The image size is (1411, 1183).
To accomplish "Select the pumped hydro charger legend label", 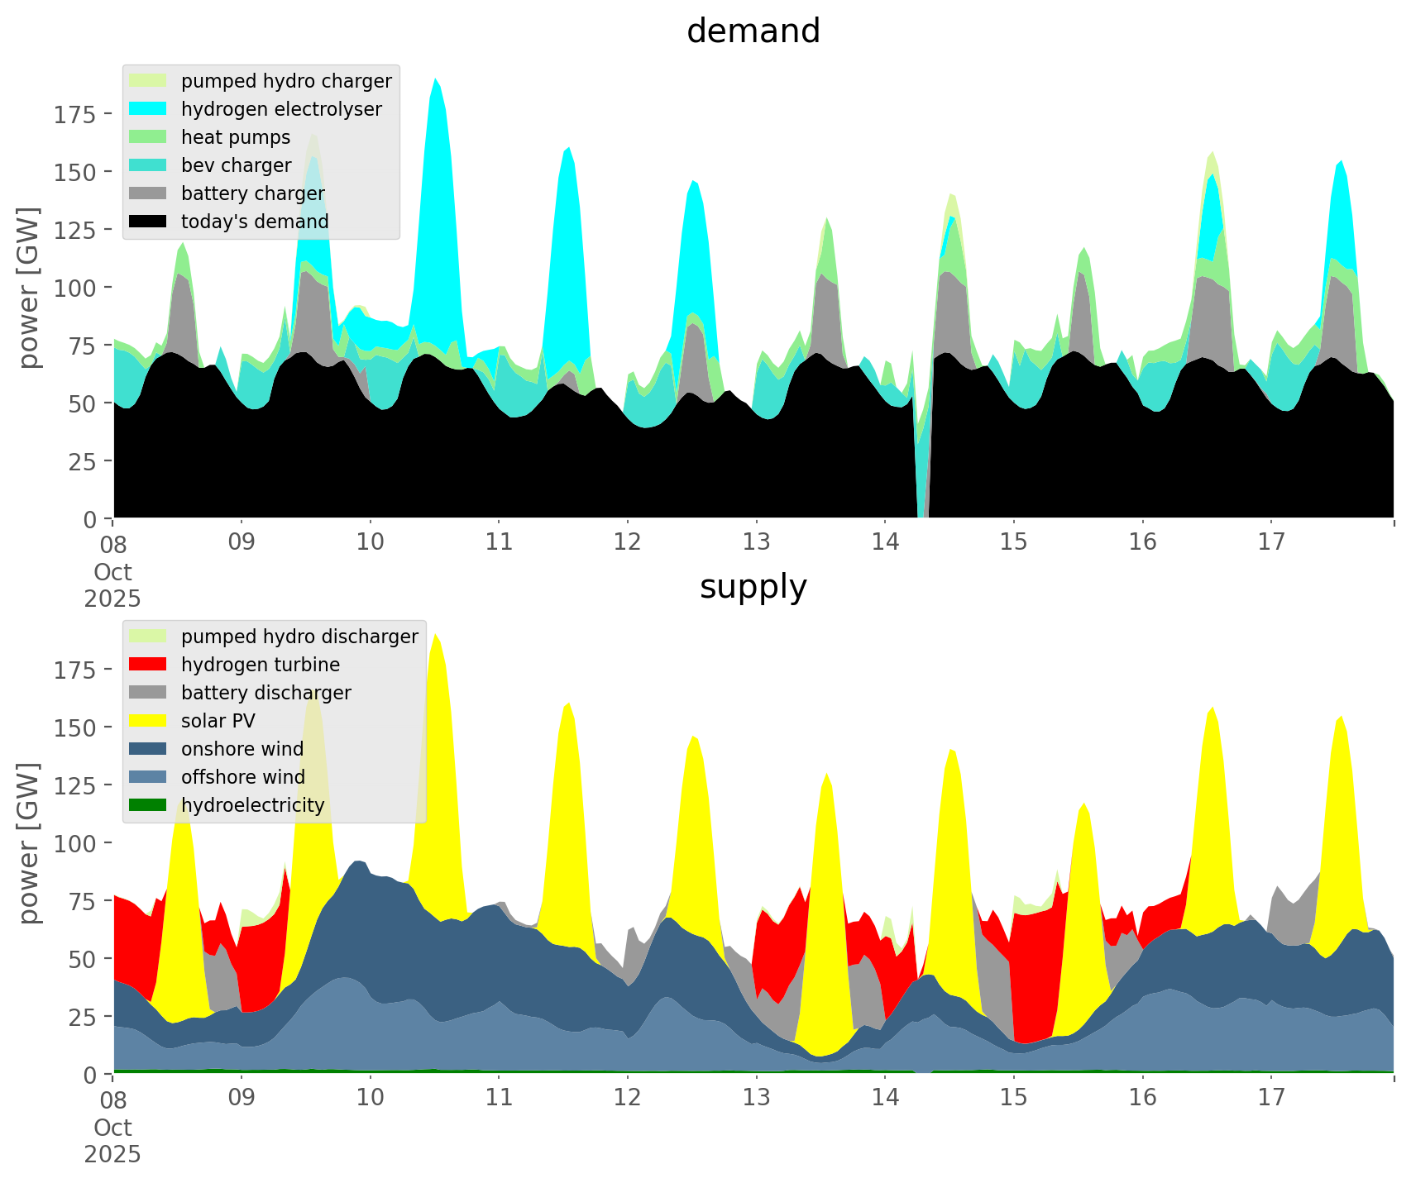I will point(286,81).
